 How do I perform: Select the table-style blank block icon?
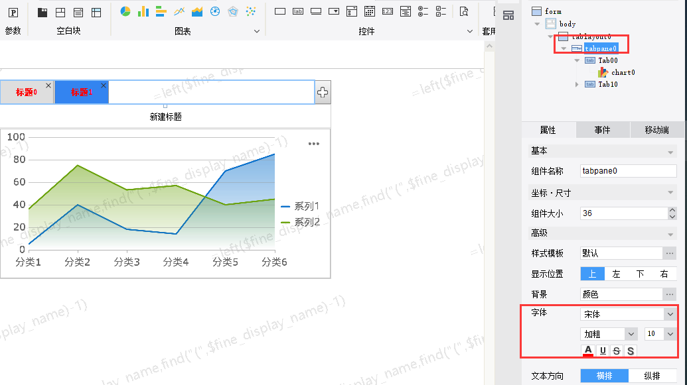click(x=96, y=12)
